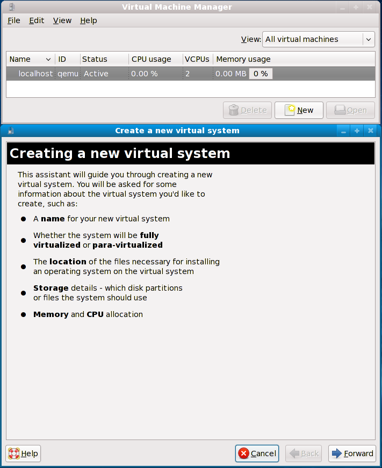
Task: Click the ID column header
Action: [x=68, y=59]
